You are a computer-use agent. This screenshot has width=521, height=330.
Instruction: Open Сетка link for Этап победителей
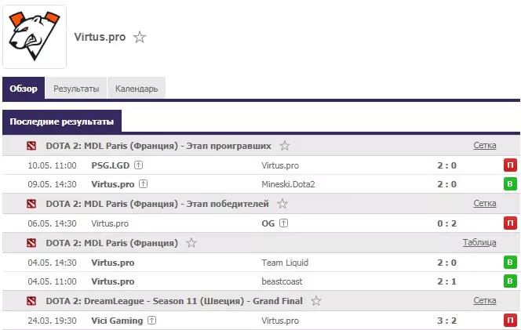(485, 203)
